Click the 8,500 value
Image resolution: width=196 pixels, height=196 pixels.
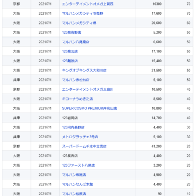click(157, 98)
